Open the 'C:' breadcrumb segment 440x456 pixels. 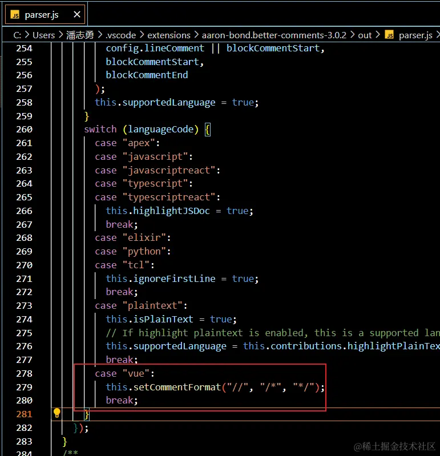click(x=17, y=35)
